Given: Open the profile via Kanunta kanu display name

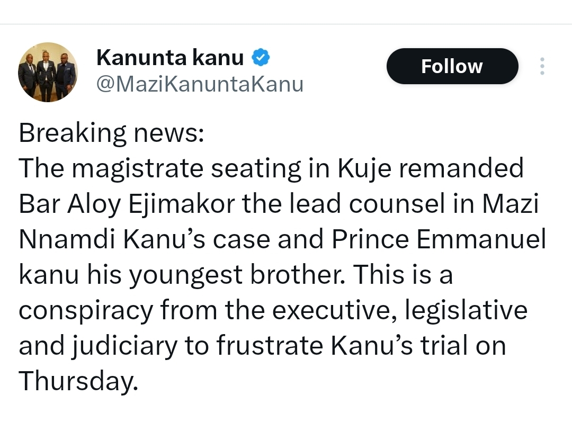Looking at the screenshot, I should click(x=169, y=57).
